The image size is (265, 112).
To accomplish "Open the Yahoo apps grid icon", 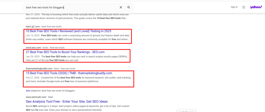I will click(244, 7).
